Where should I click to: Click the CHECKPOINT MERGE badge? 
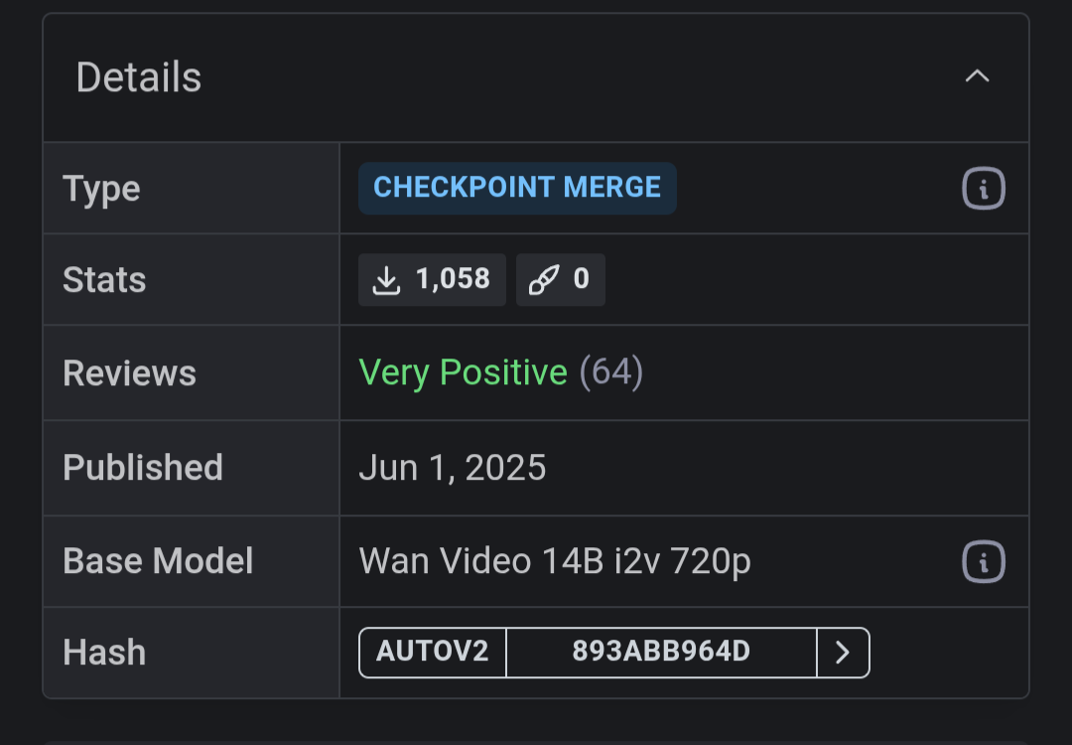[x=517, y=188]
